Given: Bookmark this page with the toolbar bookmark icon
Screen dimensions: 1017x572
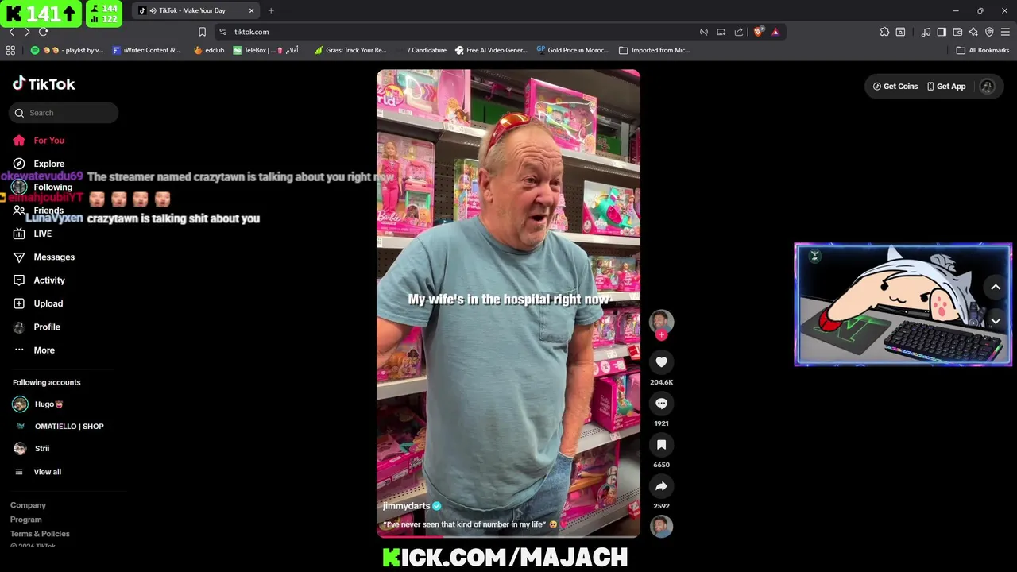Looking at the screenshot, I should pyautogui.click(x=202, y=32).
